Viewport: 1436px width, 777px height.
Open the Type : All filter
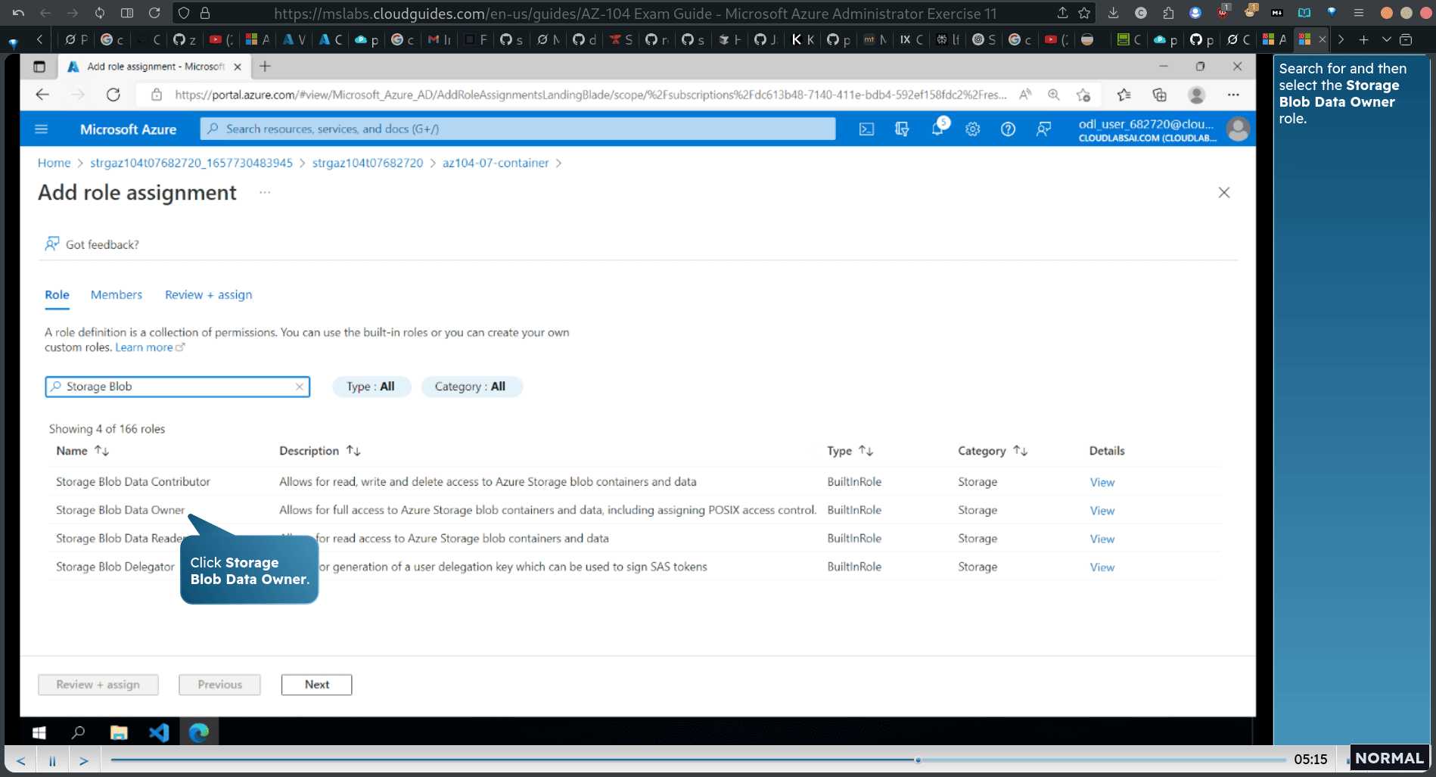(x=371, y=387)
